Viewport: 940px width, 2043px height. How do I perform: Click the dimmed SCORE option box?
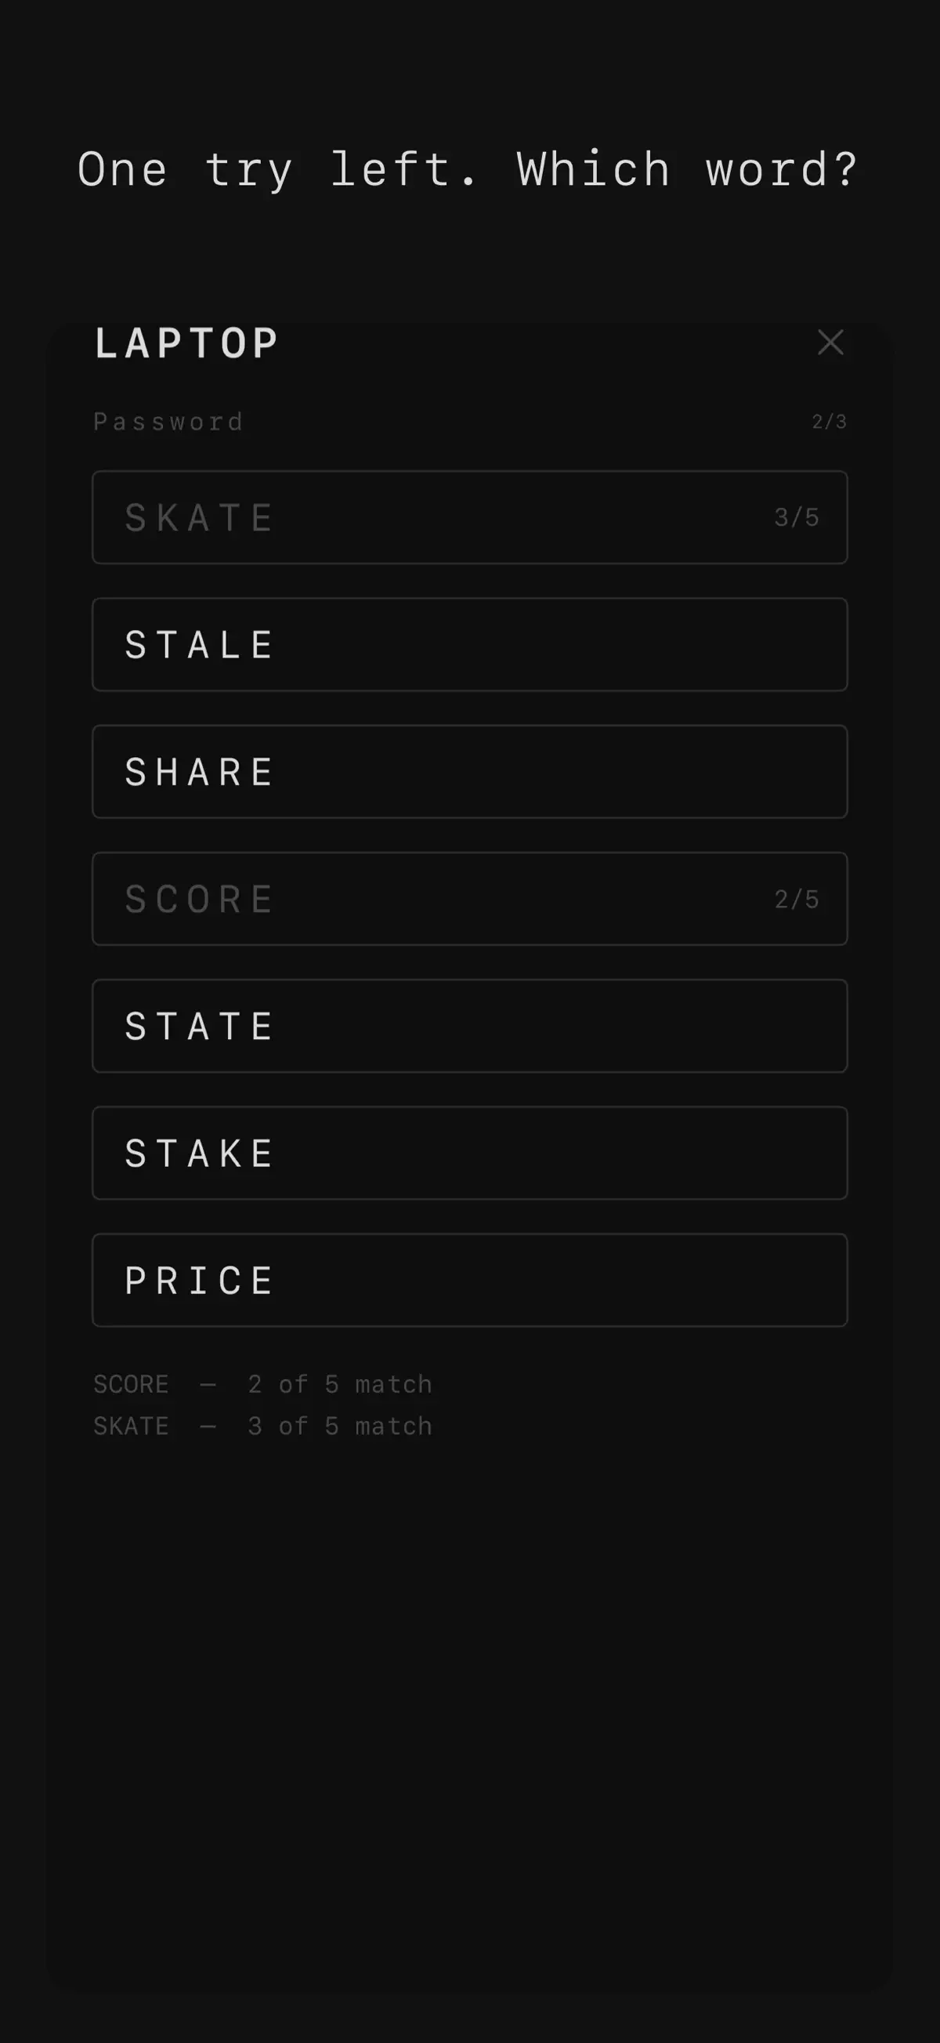(470, 899)
